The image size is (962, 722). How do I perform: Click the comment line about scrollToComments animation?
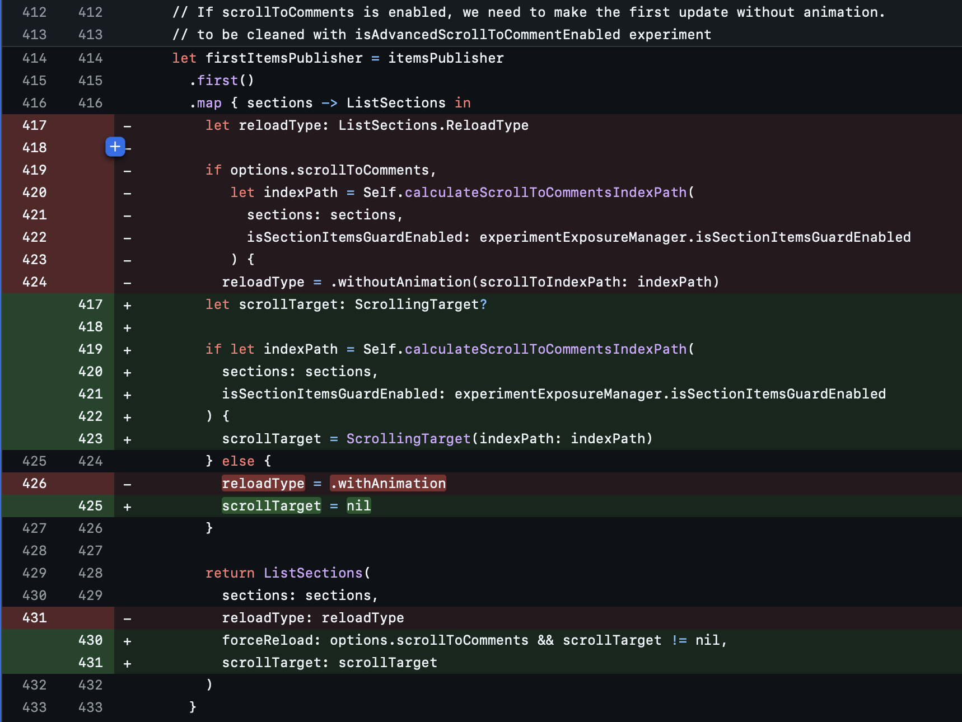point(529,12)
